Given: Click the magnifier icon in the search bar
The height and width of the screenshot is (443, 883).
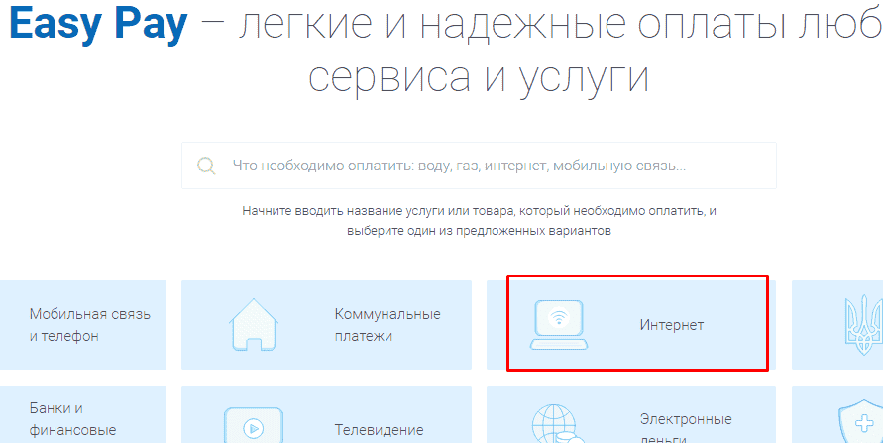Looking at the screenshot, I should pyautogui.click(x=206, y=166).
